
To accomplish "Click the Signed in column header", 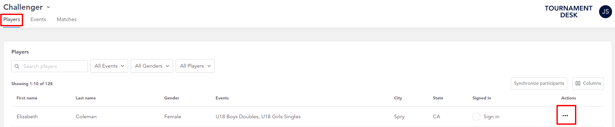I will 482,98.
